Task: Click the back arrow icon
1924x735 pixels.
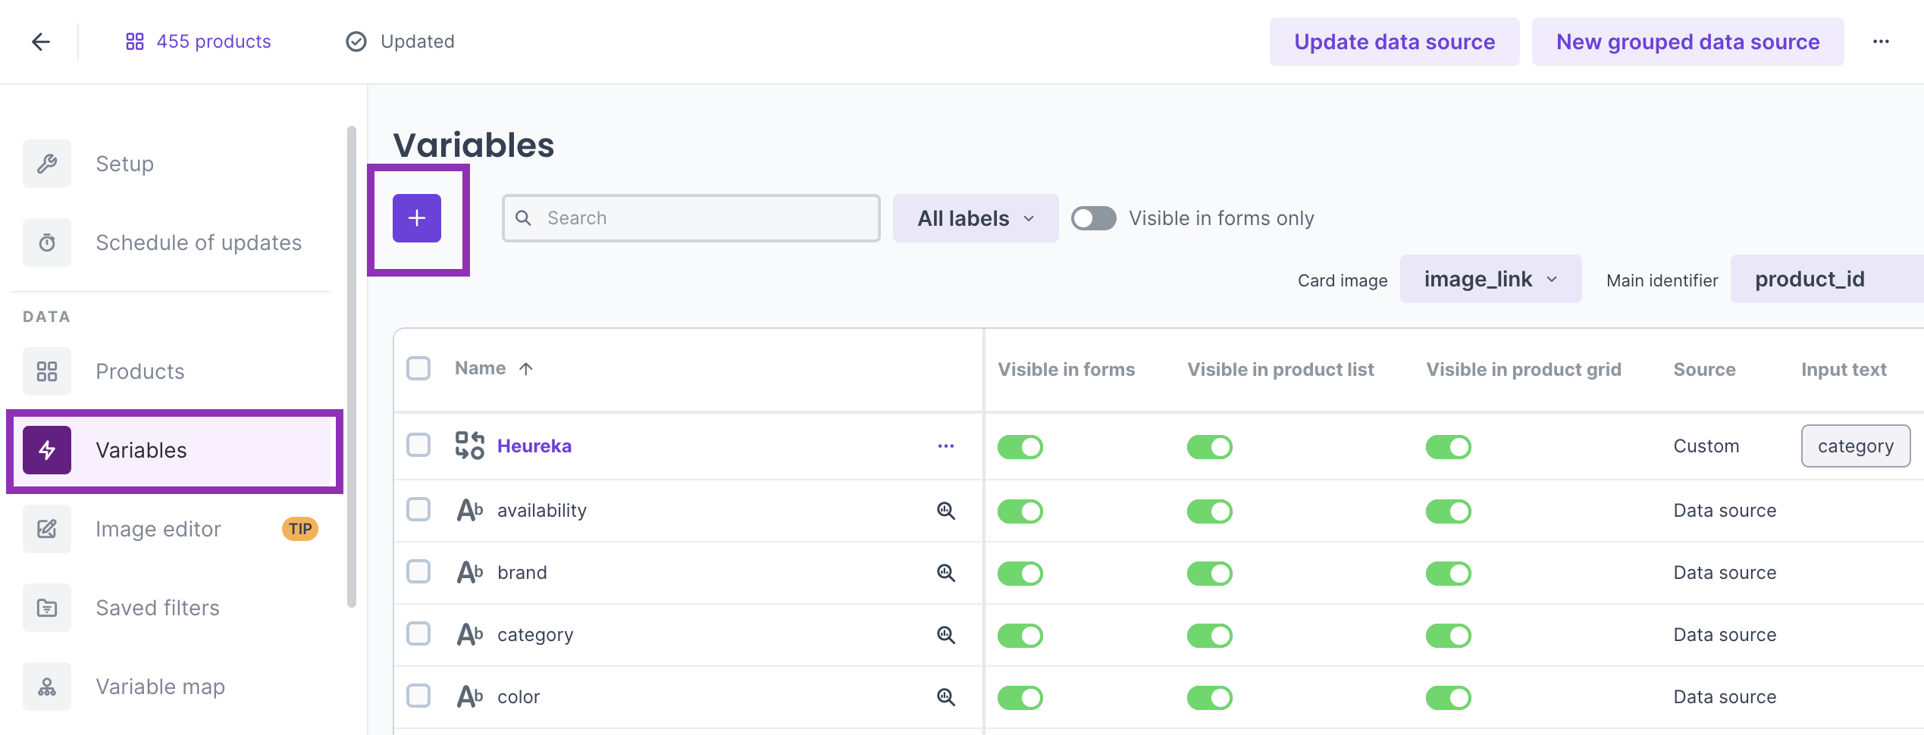Action: click(x=41, y=42)
